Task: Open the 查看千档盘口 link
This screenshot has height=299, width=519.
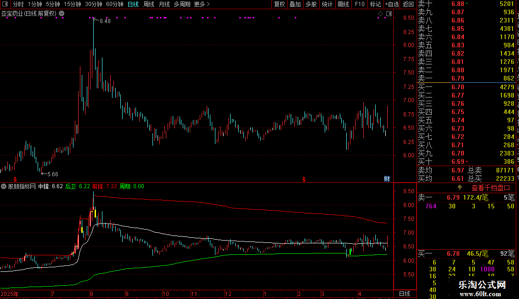Action: pos(491,188)
